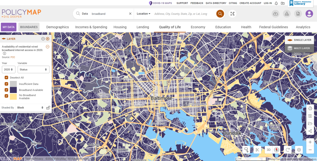Show info for the broadband indicator

click(4, 54)
